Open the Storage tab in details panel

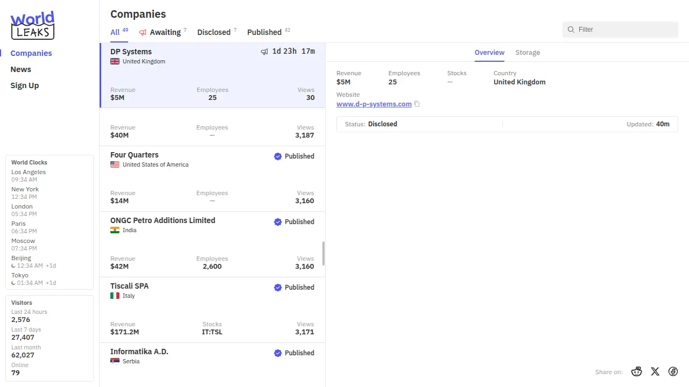tap(528, 53)
